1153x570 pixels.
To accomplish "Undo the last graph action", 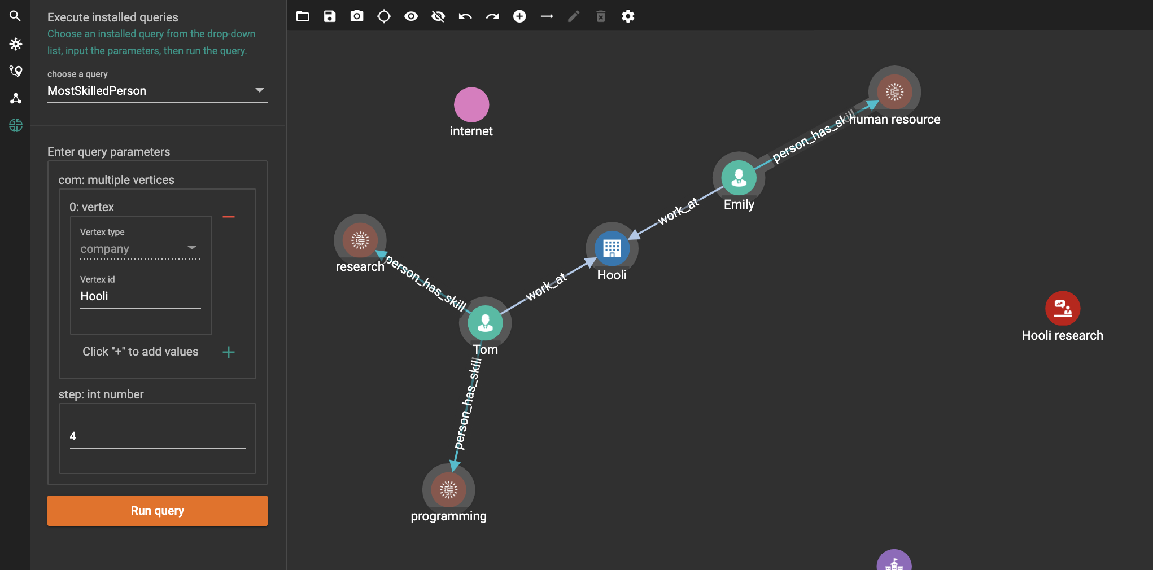I will tap(465, 16).
